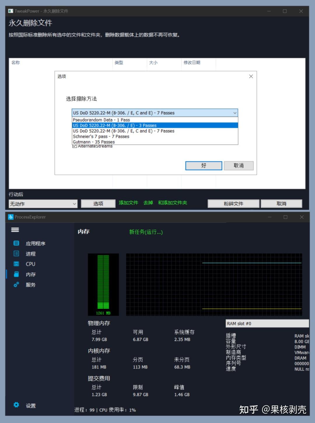Viewport: 315px width, 423px height.
Task: Select US DoD 3 Passes option
Action: (x=155, y=125)
